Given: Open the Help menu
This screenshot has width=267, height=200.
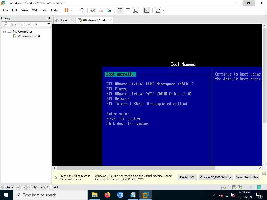Looking at the screenshot, I should 54,10.
